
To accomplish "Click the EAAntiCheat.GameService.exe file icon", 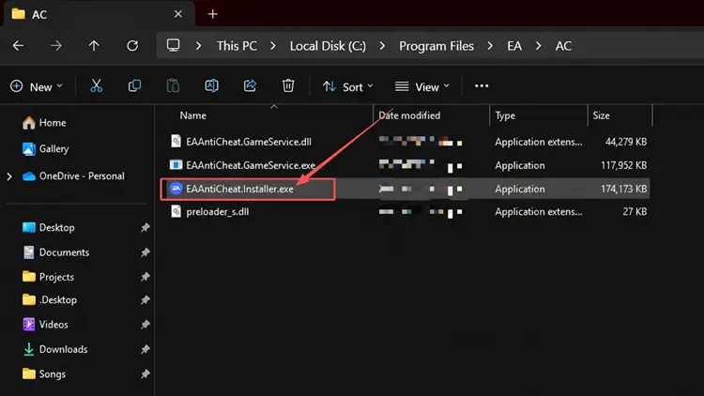I will click(176, 165).
